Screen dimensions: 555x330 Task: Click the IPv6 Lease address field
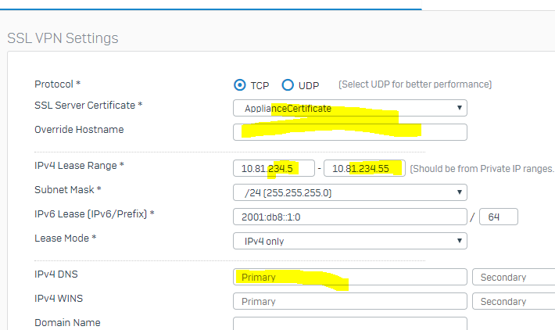coord(350,217)
